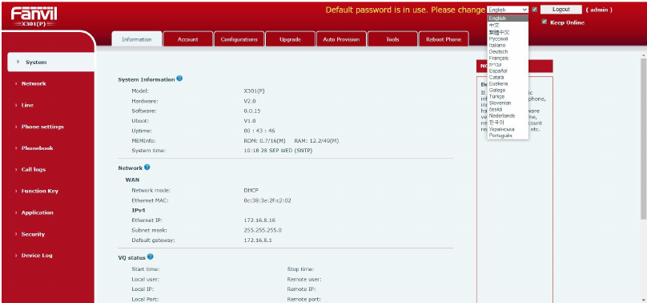Open Application in the sidebar

(x=37, y=212)
